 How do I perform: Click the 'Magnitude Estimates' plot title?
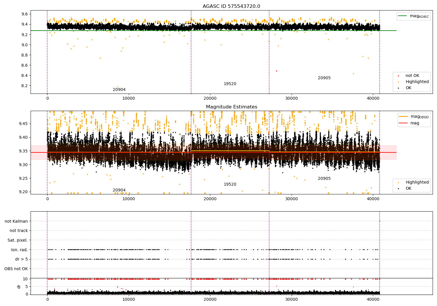[x=231, y=107]
